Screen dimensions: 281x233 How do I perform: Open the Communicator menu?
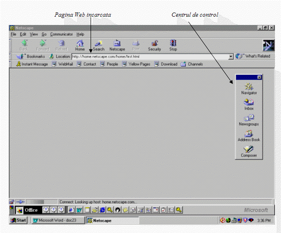(x=61, y=34)
